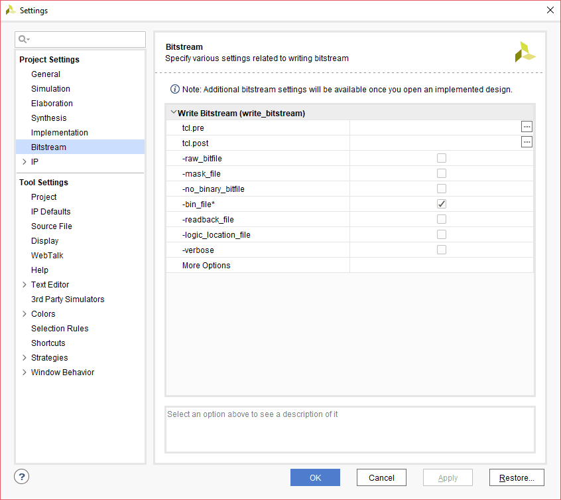Image resolution: width=561 pixels, height=500 pixels.
Task: Open the Synthesis settings page
Action: [49, 118]
